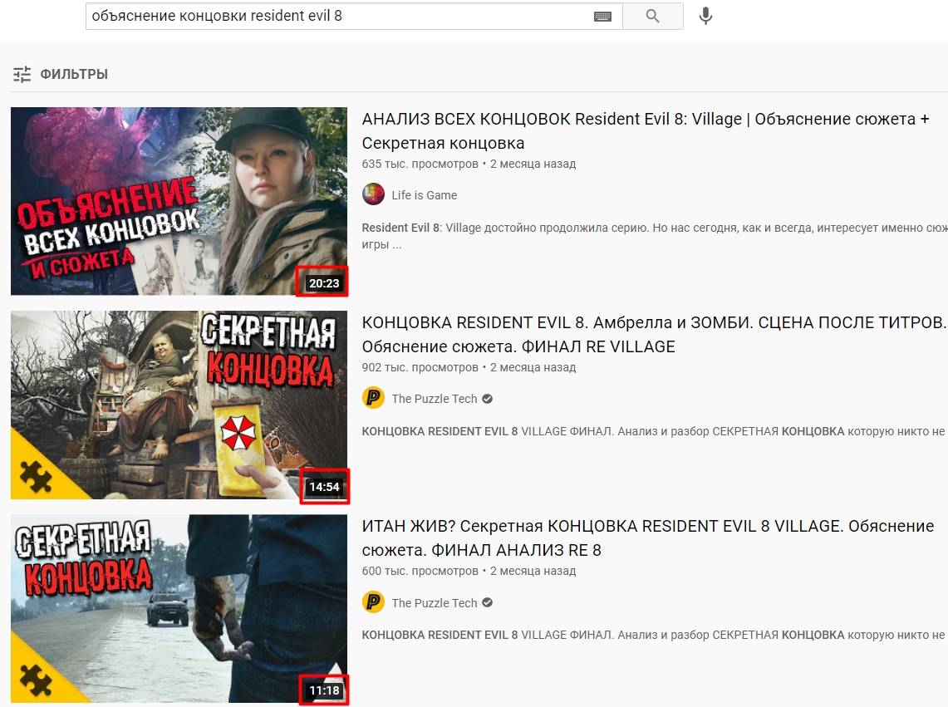This screenshot has height=707, width=948.
Task: Click inside the search query field
Action: (x=332, y=16)
